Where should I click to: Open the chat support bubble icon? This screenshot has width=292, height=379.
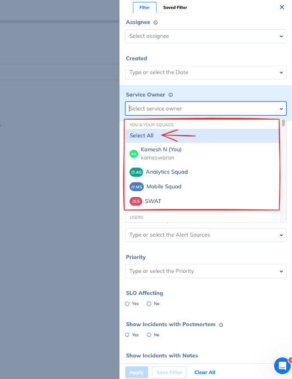tap(282, 366)
